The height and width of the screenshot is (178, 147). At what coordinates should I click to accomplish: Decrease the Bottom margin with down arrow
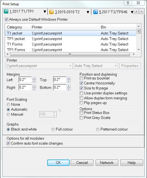[69, 89]
